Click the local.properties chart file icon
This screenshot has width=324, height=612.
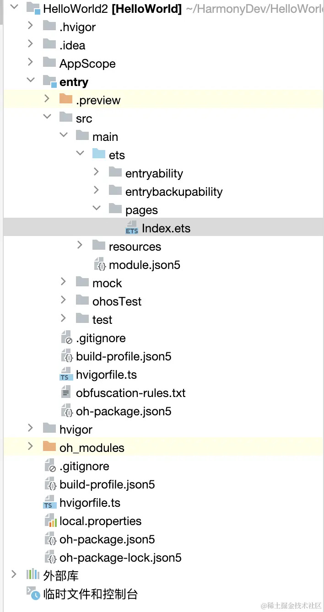coord(50,521)
